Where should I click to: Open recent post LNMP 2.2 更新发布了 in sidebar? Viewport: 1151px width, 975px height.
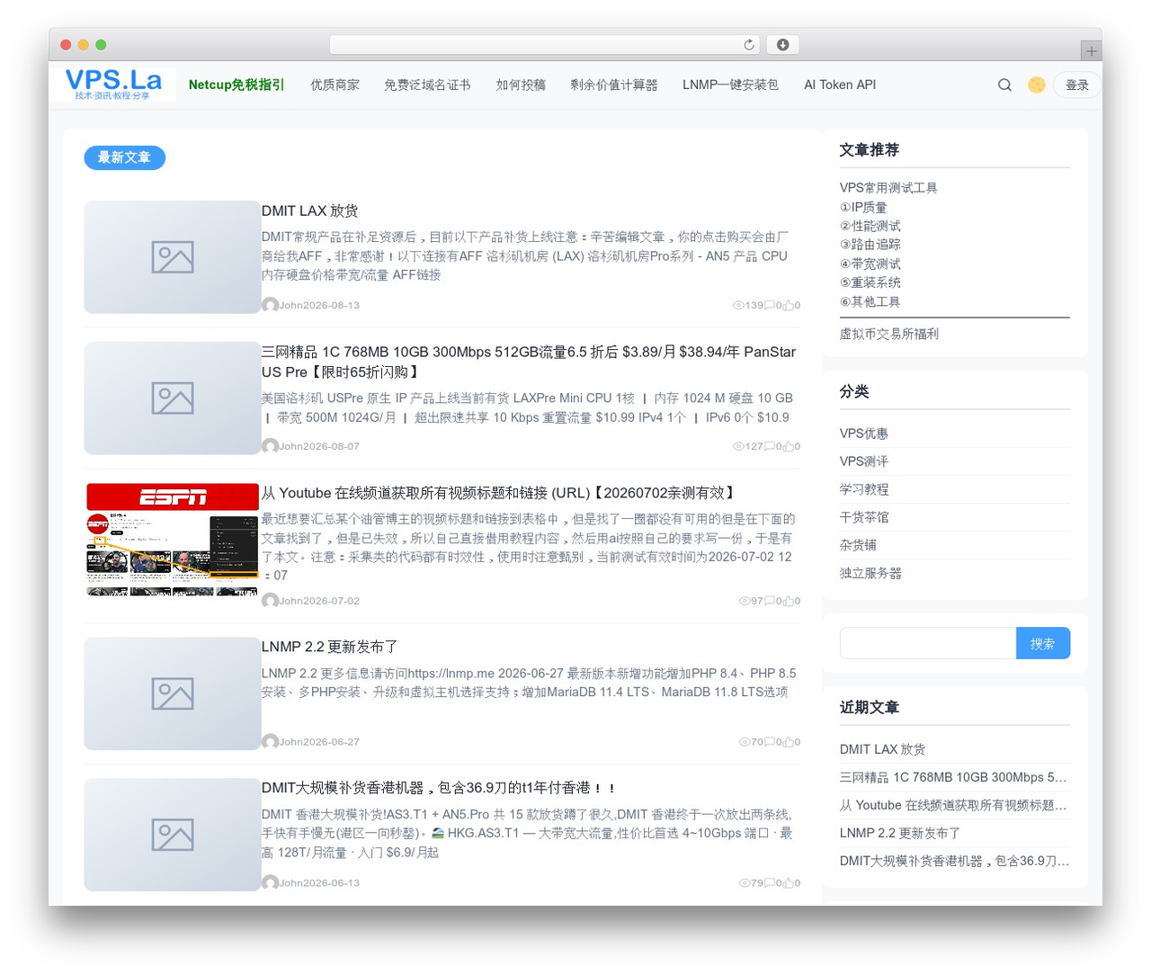coord(900,833)
